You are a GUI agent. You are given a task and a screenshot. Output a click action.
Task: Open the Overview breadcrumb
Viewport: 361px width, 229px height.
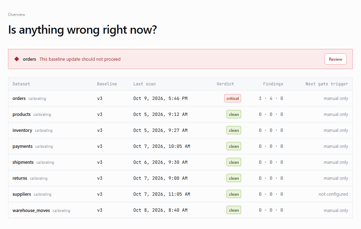[x=16, y=15]
